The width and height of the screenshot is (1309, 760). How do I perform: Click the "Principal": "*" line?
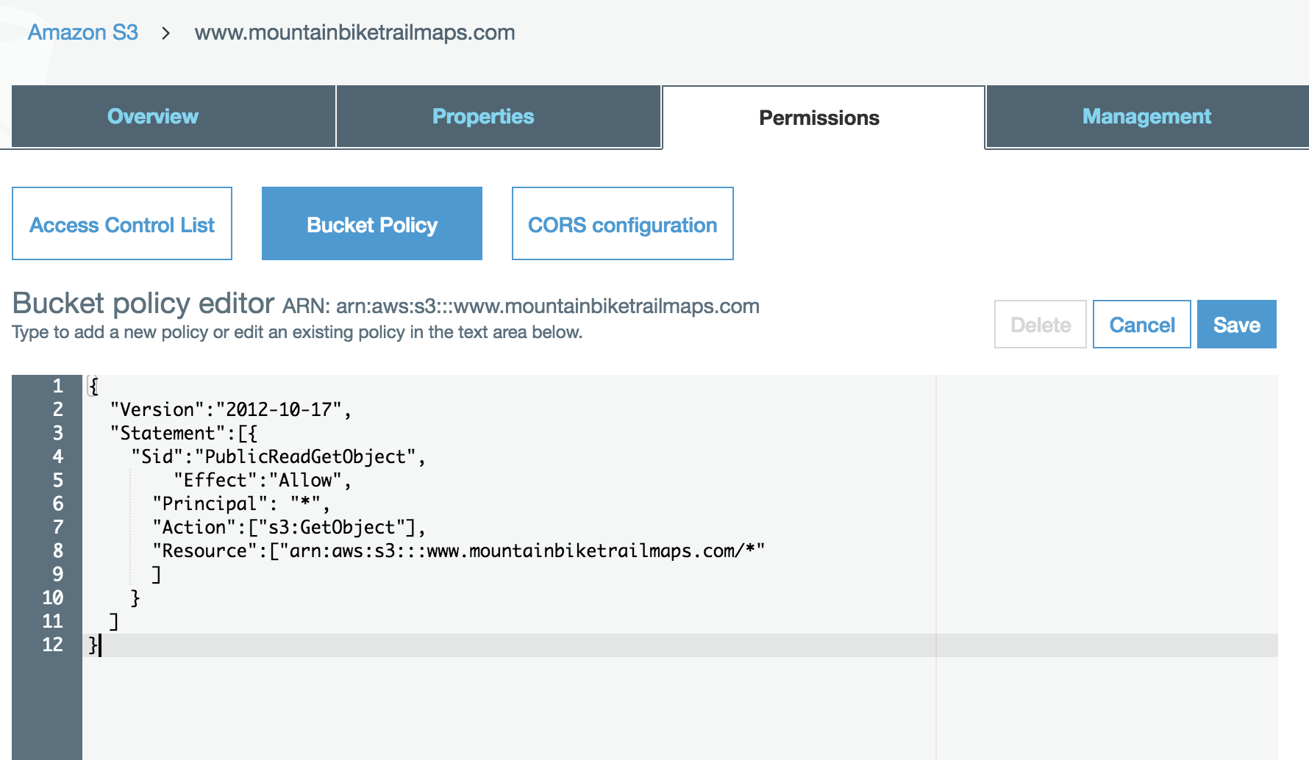[x=241, y=503]
